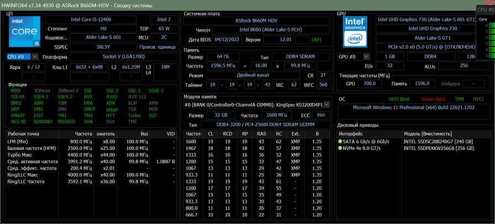The width and height of the screenshot is (495, 224).
Task: Click the Intel 7 process field
Action: [164, 19]
